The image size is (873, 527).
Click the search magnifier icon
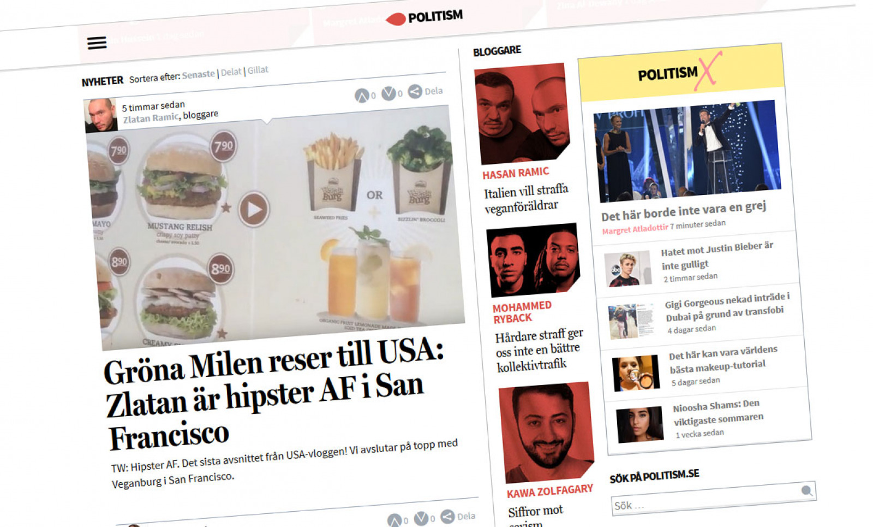click(806, 490)
